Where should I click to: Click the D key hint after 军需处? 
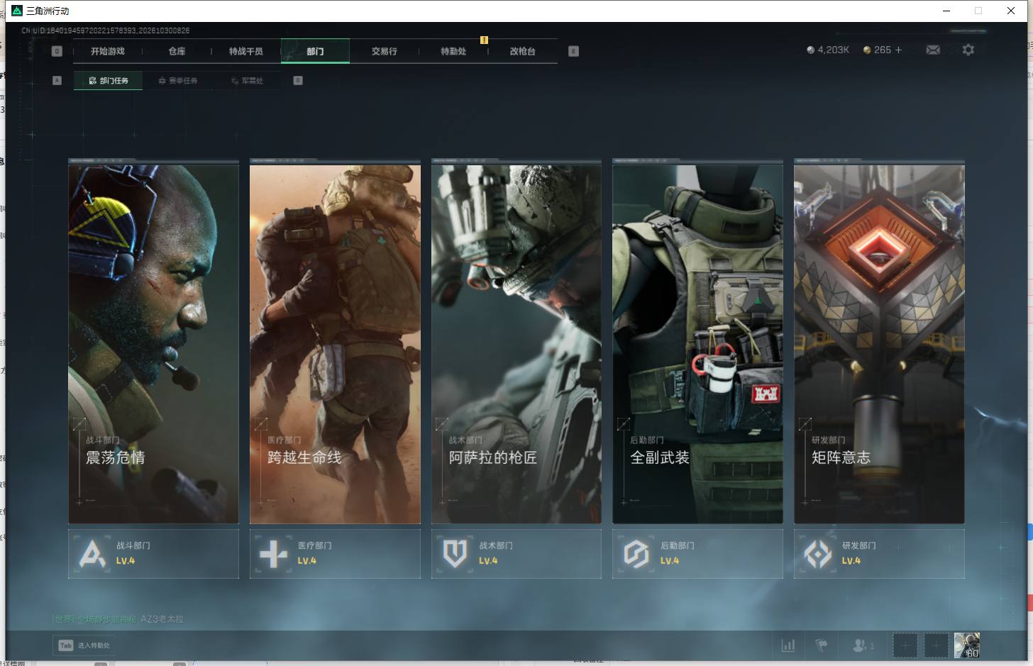[298, 80]
